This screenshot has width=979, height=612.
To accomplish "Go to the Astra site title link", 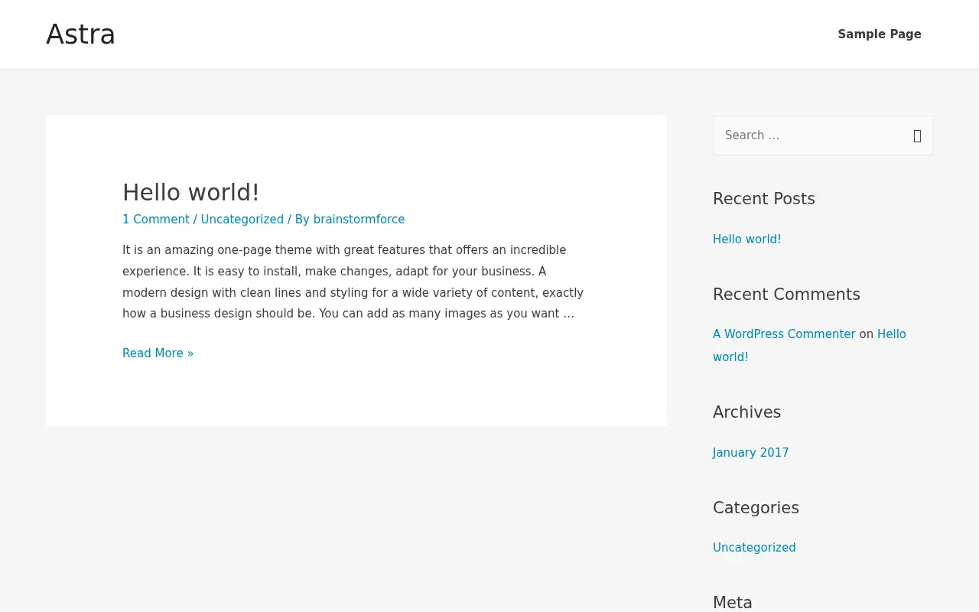I will pos(80,34).
